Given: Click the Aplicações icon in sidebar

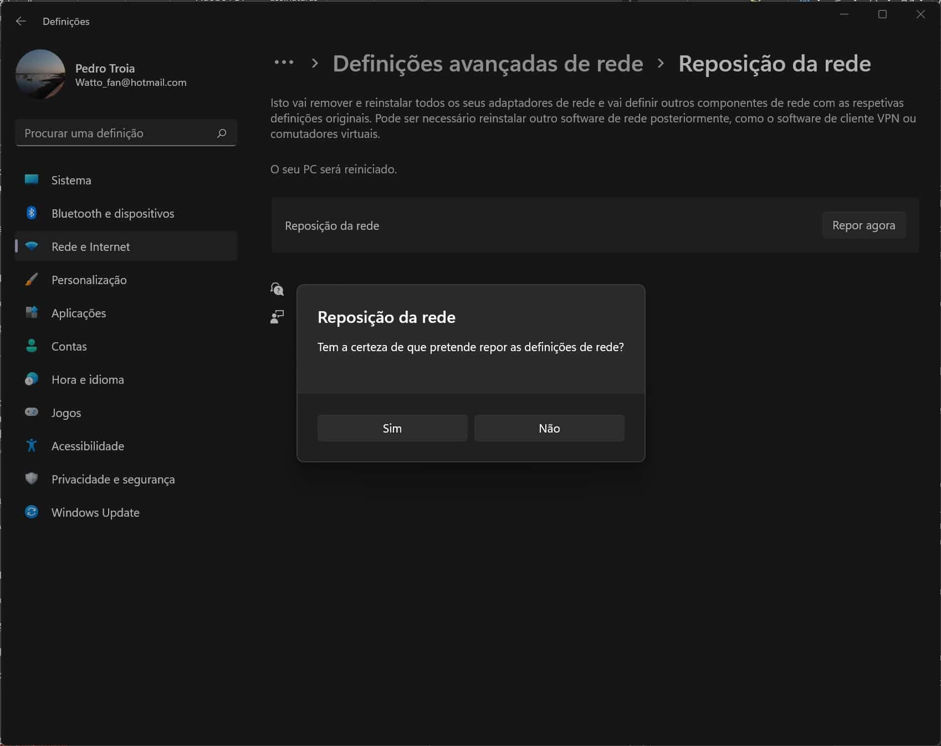Looking at the screenshot, I should point(32,312).
